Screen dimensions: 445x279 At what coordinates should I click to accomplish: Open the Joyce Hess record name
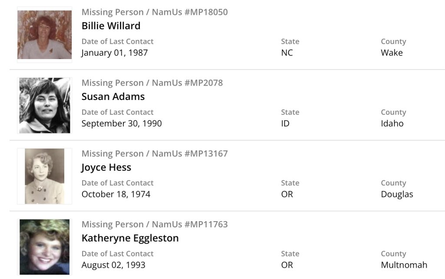(106, 167)
